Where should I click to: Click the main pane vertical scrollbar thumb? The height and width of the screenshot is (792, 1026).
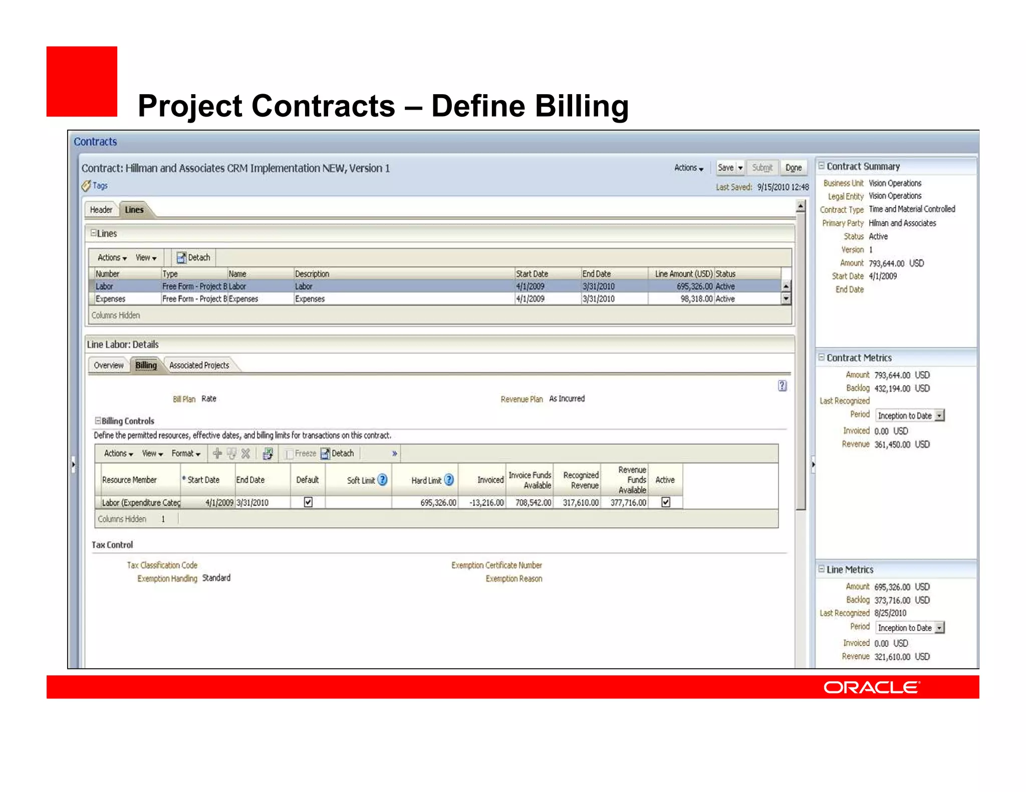tap(801, 361)
